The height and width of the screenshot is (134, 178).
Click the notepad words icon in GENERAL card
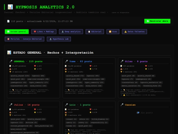pos(10,66)
